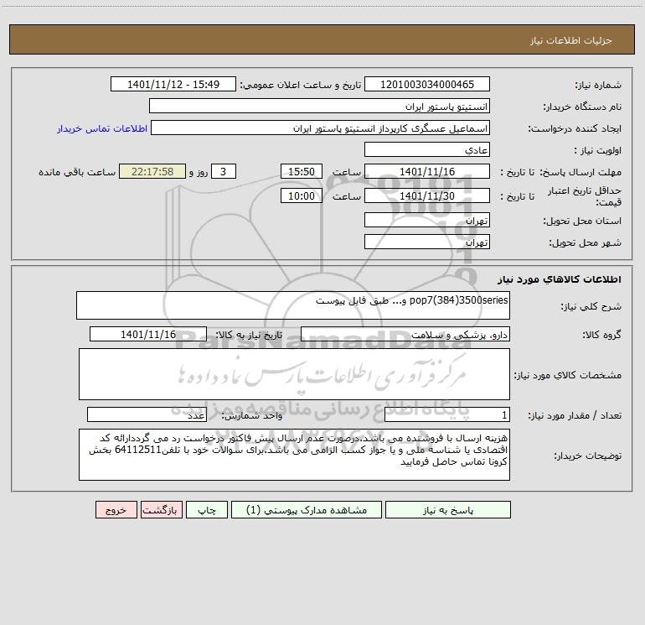Click the label حداقل تاریخ اعتبار قیمت
This screenshot has height=625, width=645.
tap(584, 196)
